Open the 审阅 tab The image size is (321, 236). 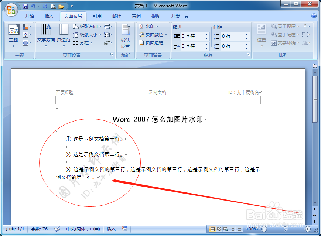[136, 16]
